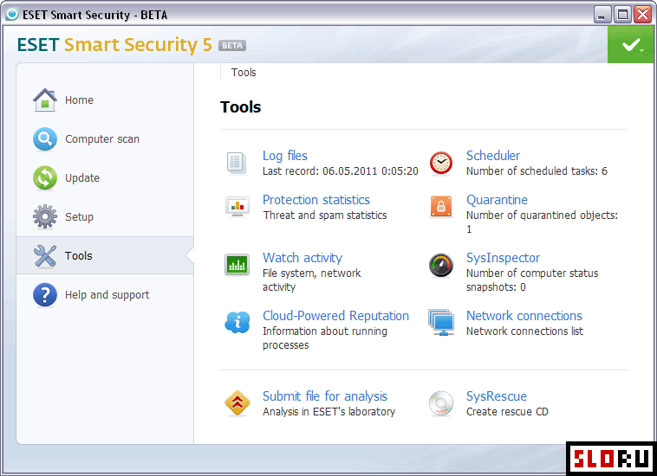The height and width of the screenshot is (476, 657).
Task: Open Cloud-Powered Reputation link
Action: [x=336, y=316]
